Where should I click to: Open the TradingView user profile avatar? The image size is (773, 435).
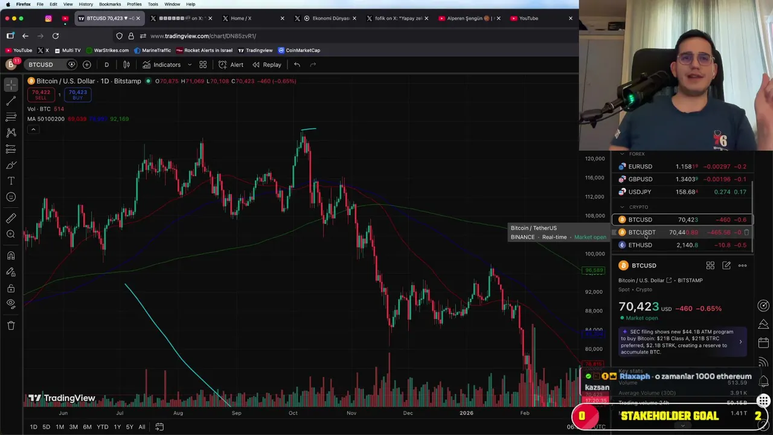tap(11, 64)
